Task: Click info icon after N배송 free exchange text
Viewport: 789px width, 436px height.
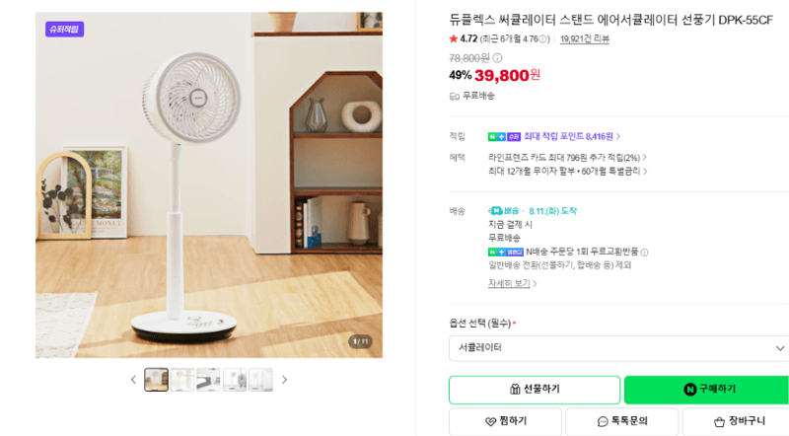Action: tap(645, 253)
